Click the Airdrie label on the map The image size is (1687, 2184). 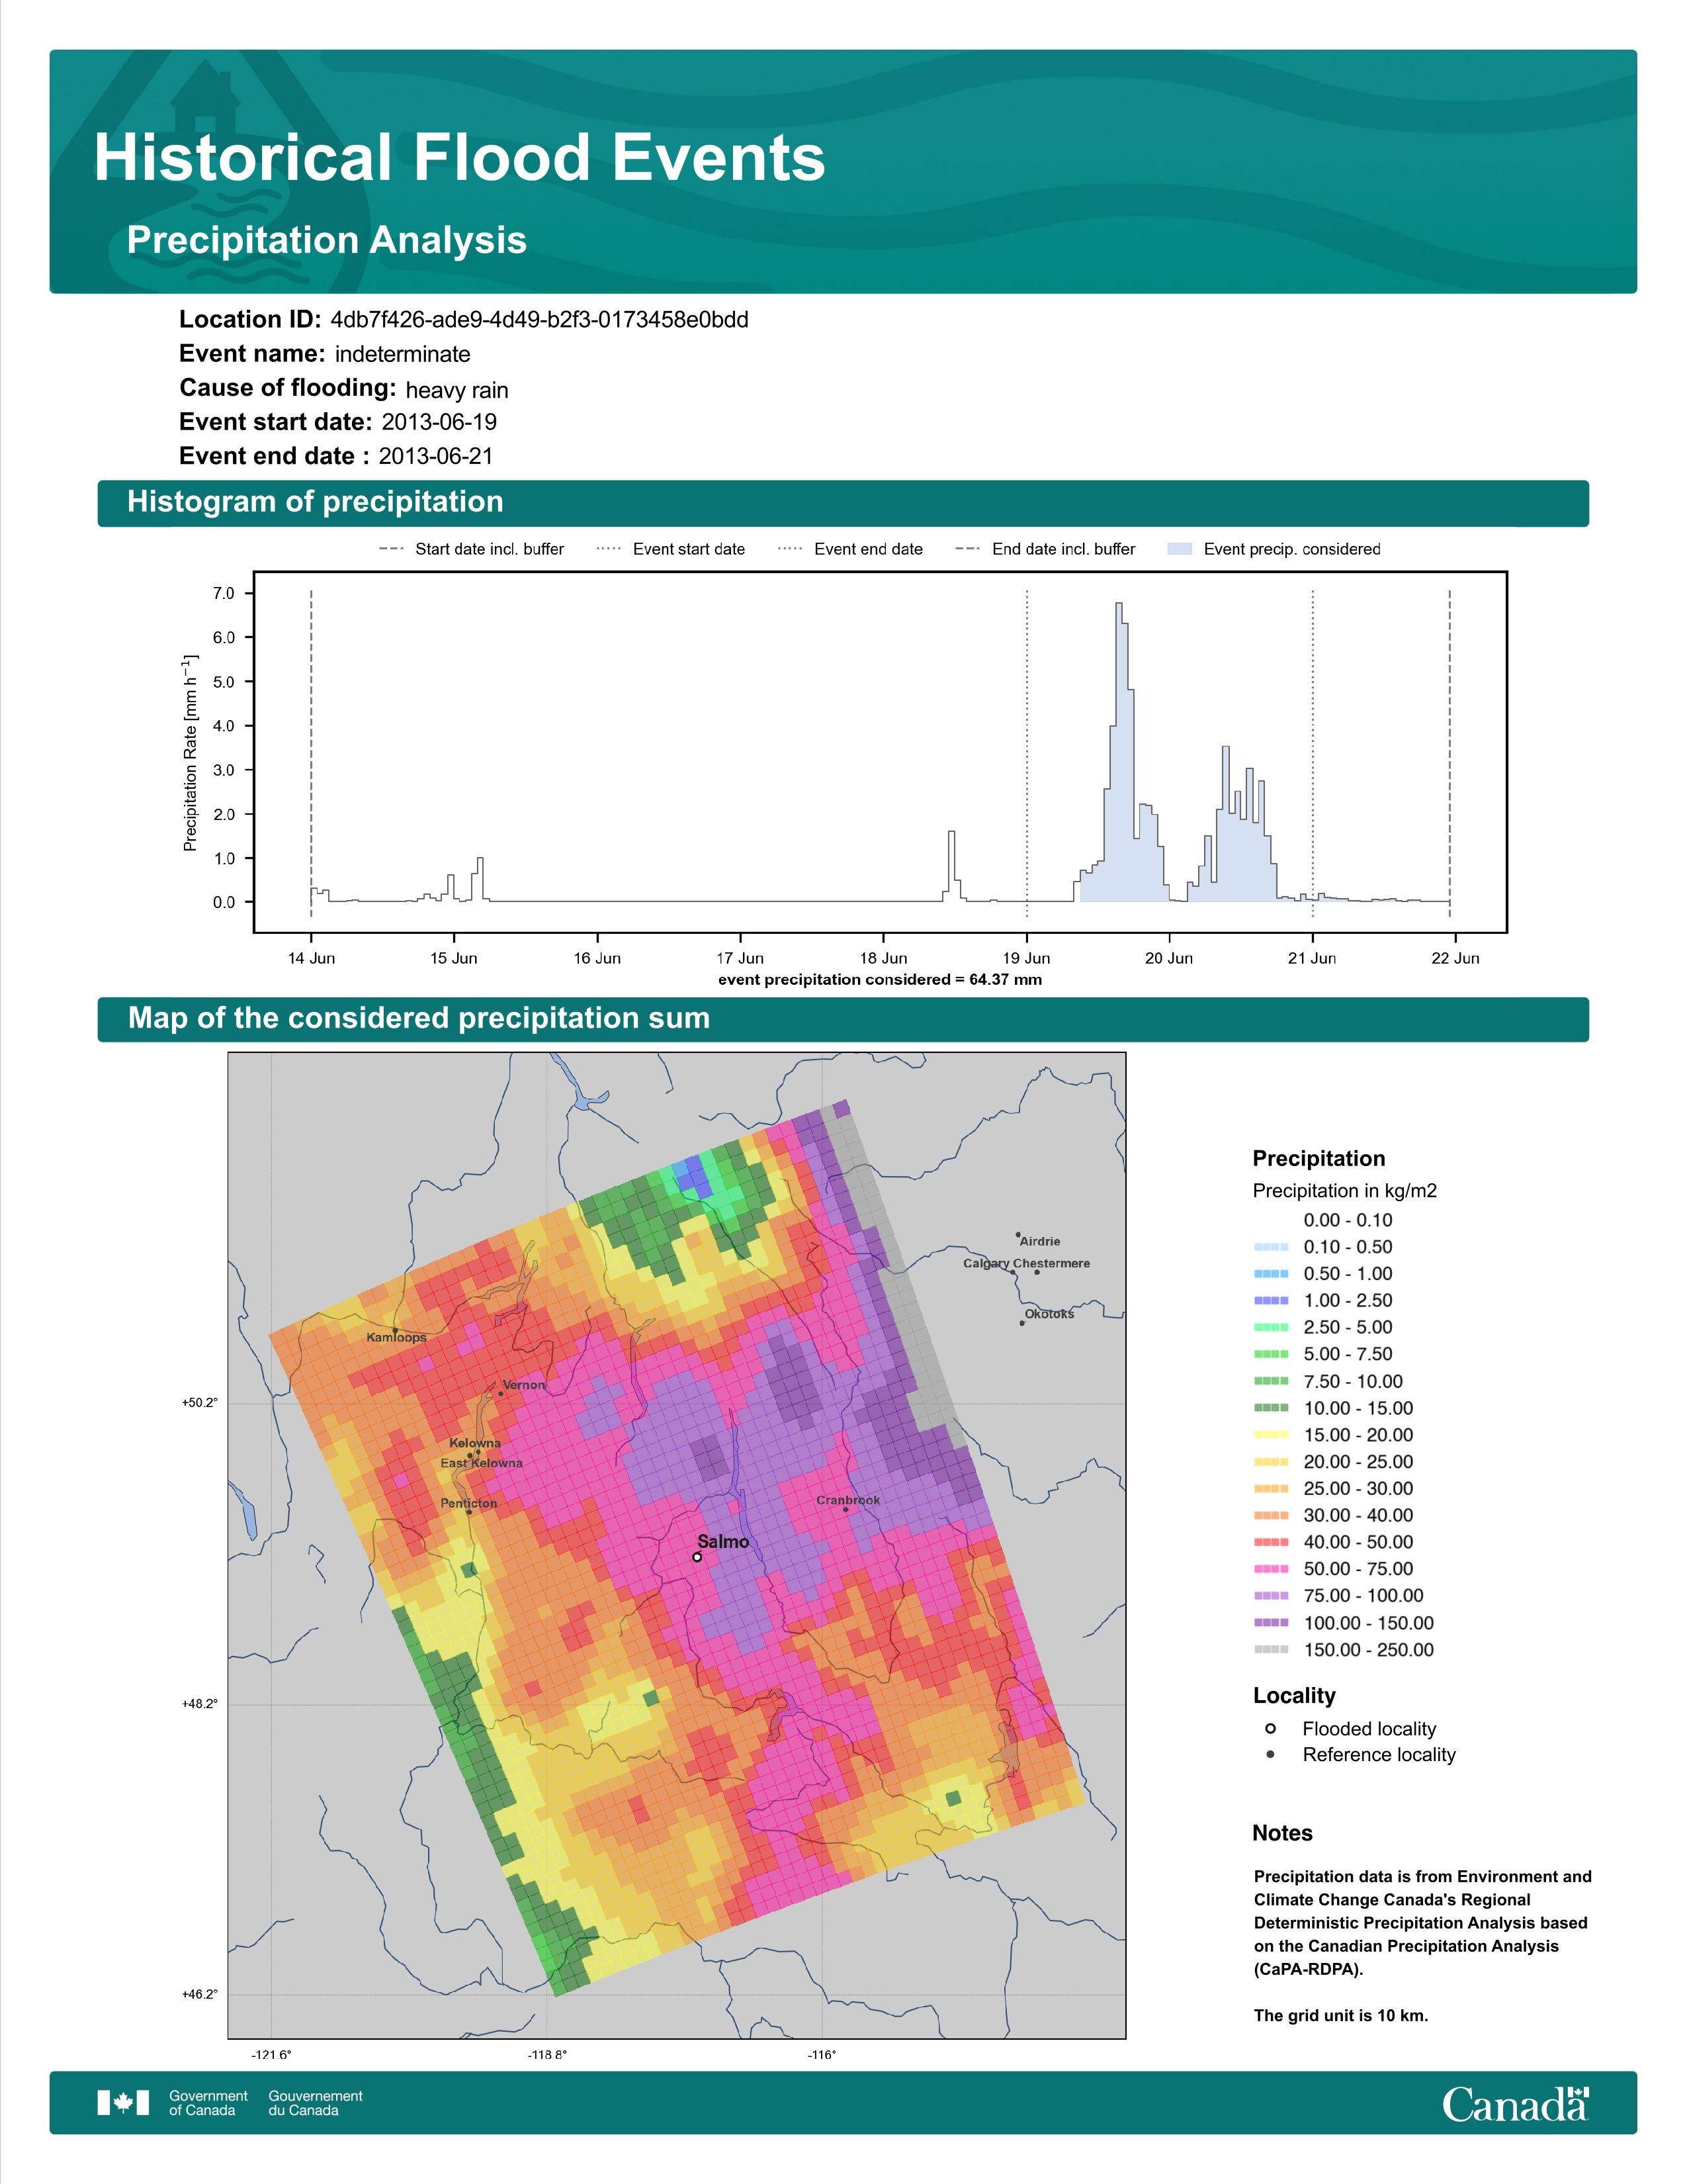(1039, 1241)
